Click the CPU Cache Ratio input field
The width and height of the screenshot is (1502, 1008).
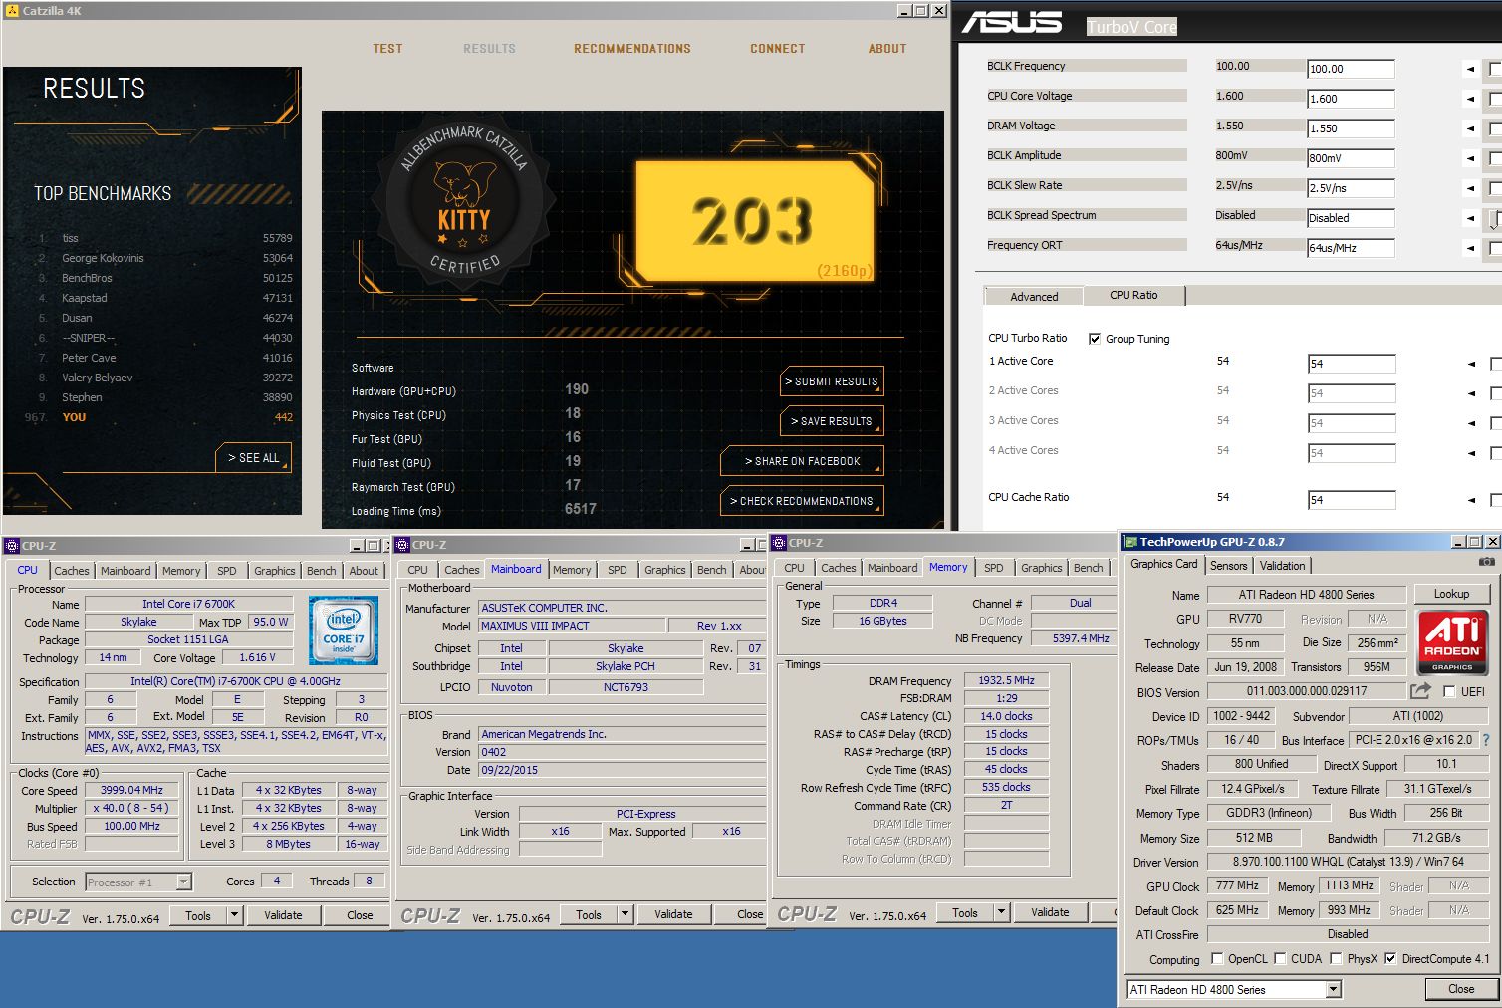(1351, 500)
